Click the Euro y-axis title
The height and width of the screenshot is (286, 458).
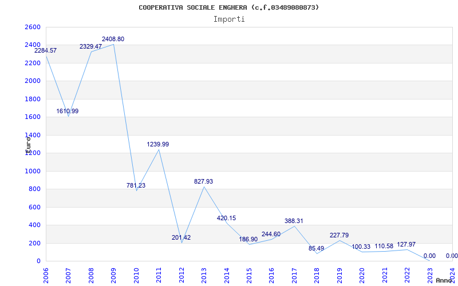(28, 145)
